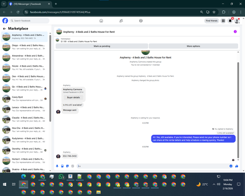Open Microsoft Edge from the taskbar

pos(24,176)
